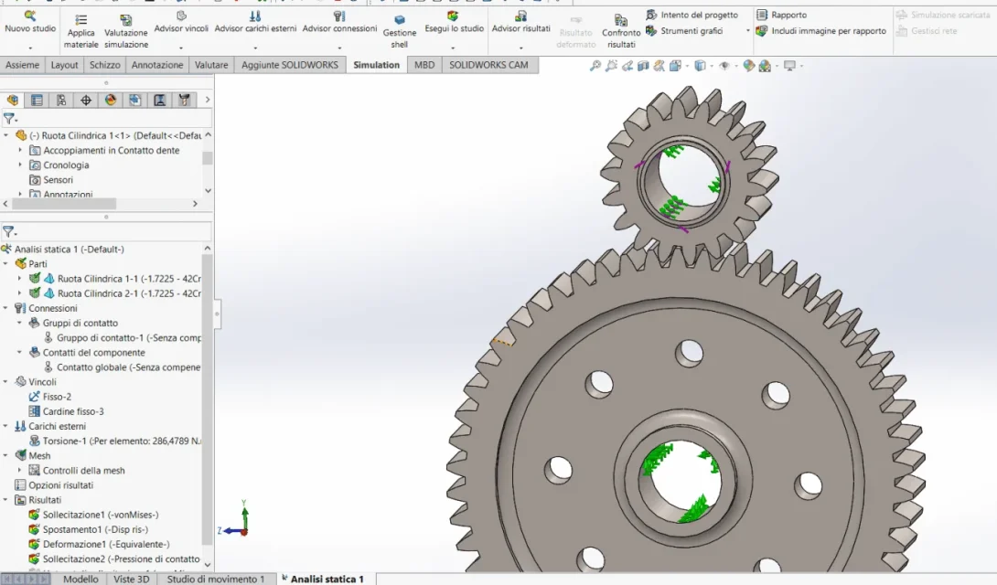
Task: Click the zoom to fit magnifier icon
Action: tap(595, 66)
